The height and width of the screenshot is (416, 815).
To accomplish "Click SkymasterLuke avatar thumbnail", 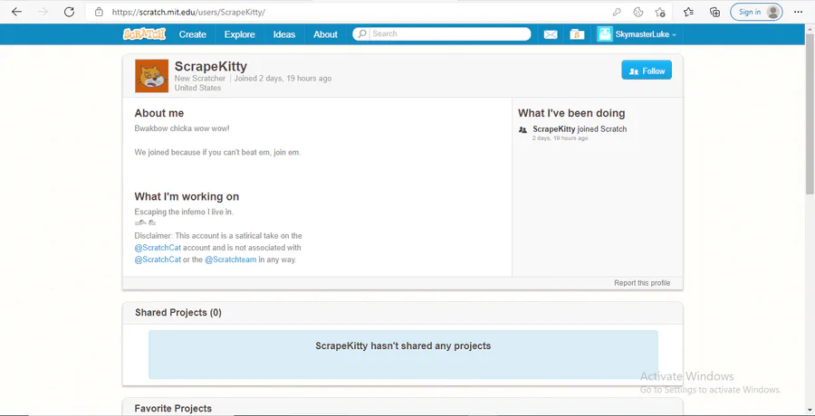I will [605, 34].
